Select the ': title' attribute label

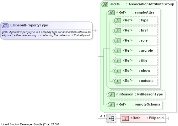pyautogui.click(x=143, y=60)
